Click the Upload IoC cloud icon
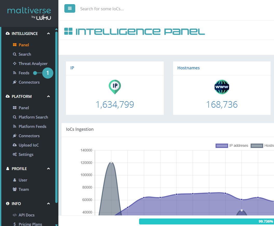Viewport: 274px width, 226px height. pyautogui.click(x=15, y=145)
